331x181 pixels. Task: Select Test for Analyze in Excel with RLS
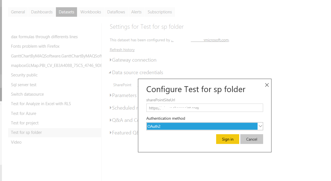click(41, 104)
